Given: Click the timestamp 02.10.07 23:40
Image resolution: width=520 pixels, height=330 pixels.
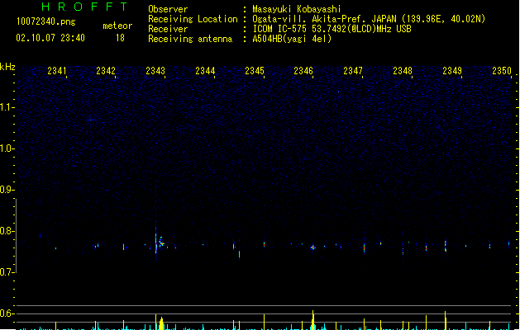Looking at the screenshot, I should [50, 38].
